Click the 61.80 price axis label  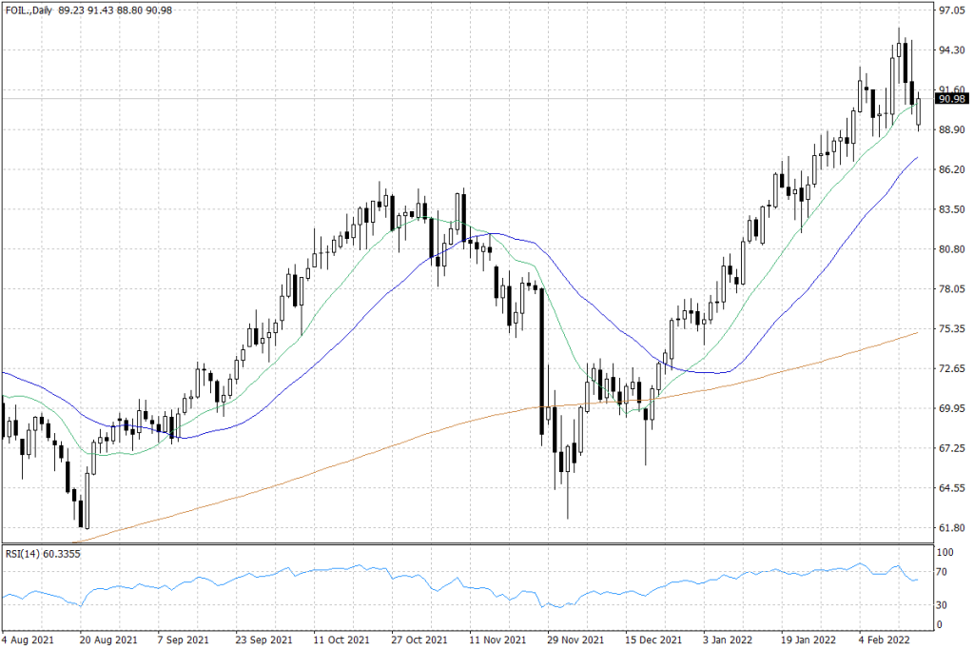952,527
